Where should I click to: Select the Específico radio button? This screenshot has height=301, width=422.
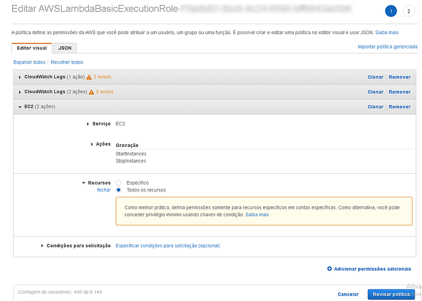(x=118, y=183)
